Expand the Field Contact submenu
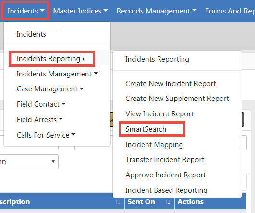The height and width of the screenshot is (213, 255). 41,104
